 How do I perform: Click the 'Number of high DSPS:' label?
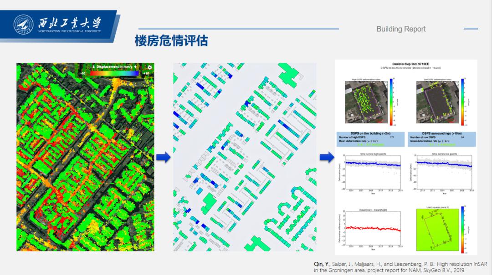pyautogui.click(x=352, y=137)
